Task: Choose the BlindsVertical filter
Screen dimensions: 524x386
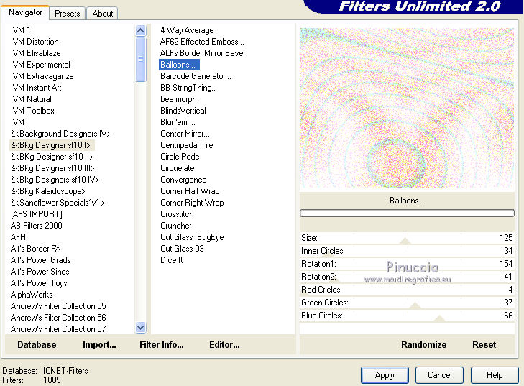Action: (x=183, y=111)
